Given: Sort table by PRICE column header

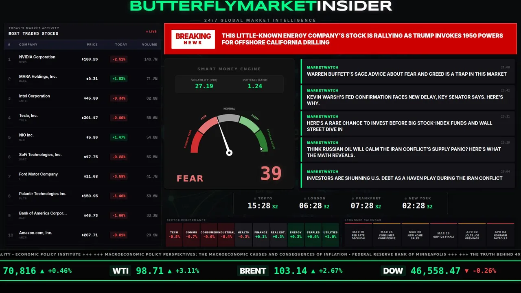Looking at the screenshot, I should point(92,44).
